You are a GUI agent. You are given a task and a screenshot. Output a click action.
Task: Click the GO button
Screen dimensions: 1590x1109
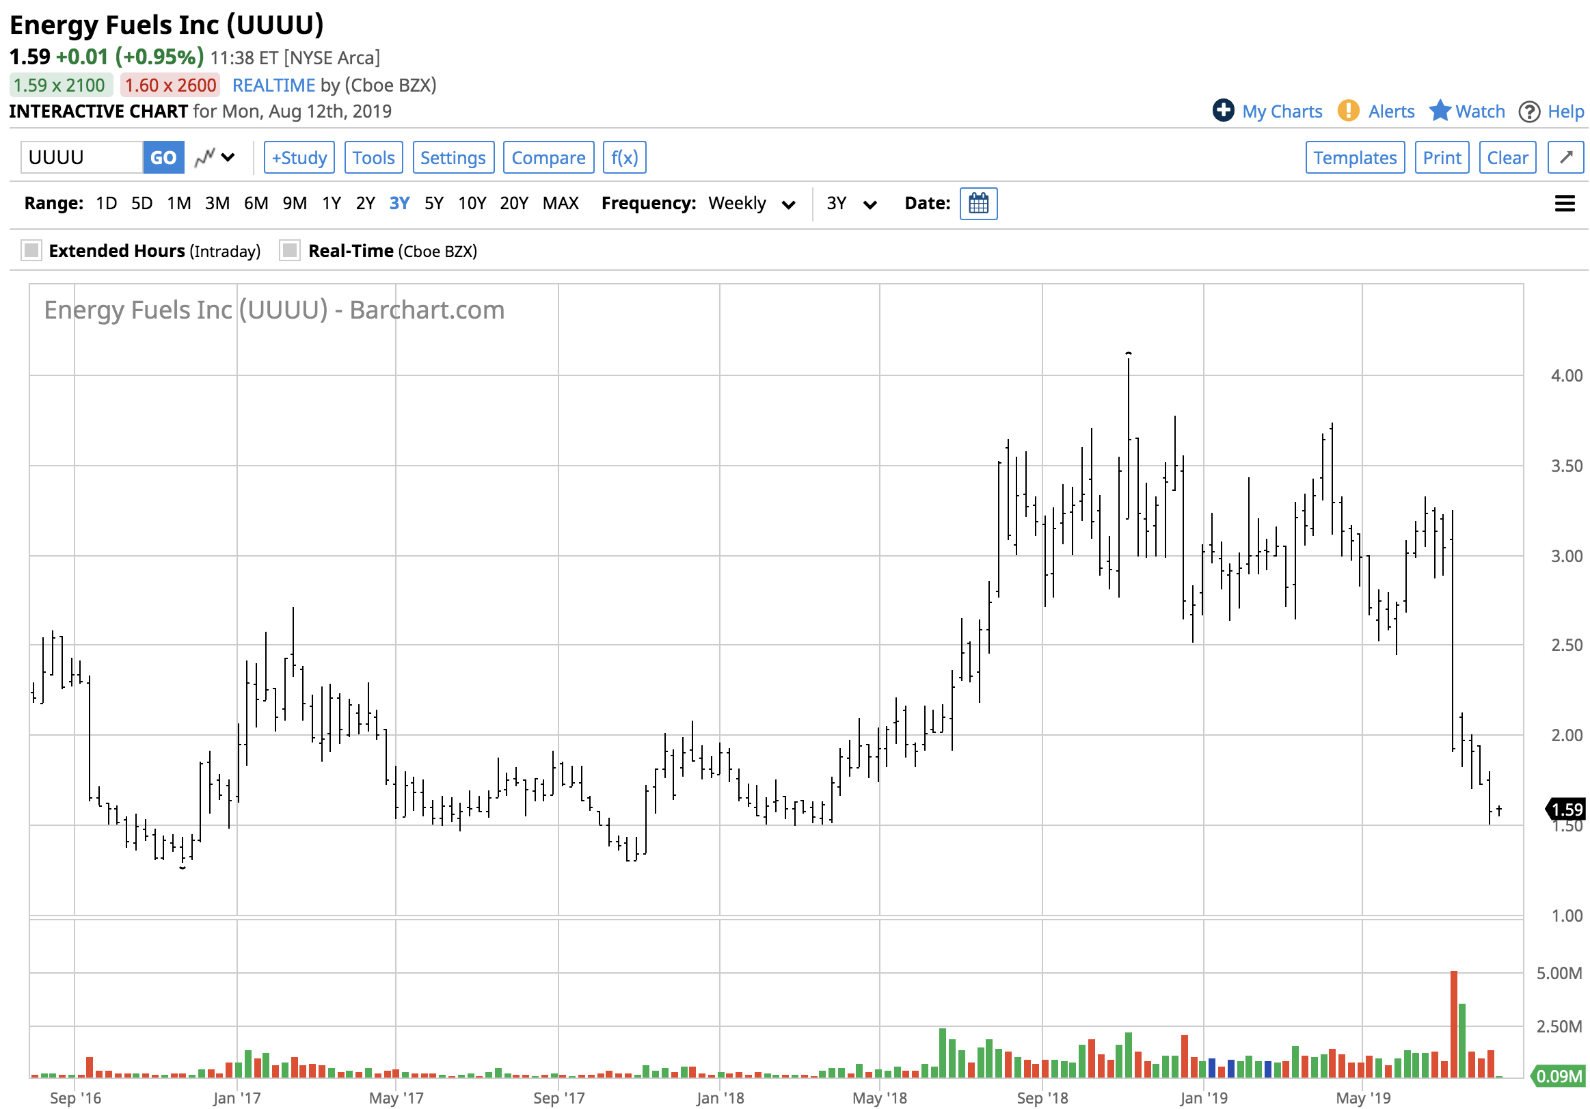point(163,157)
